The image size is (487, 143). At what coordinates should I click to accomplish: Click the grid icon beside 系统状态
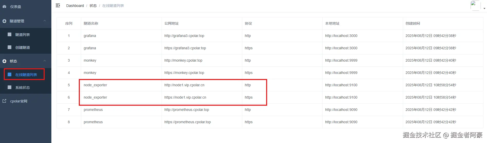click(10, 87)
